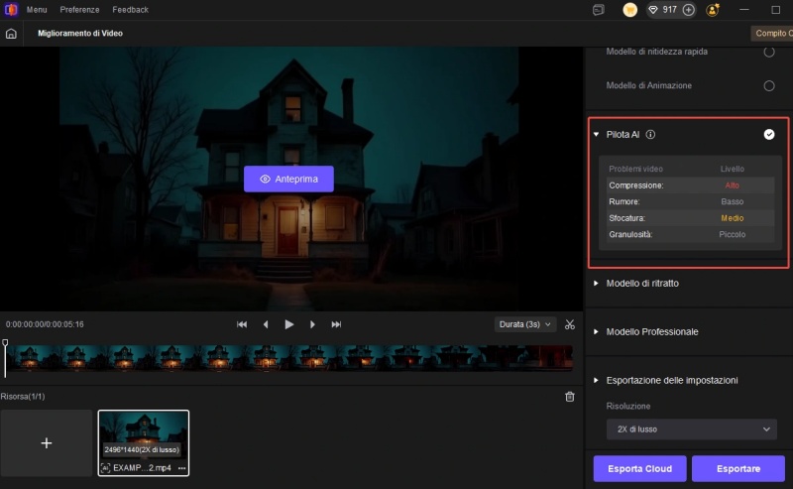793x489 pixels.
Task: Play the video
Action: point(288,324)
